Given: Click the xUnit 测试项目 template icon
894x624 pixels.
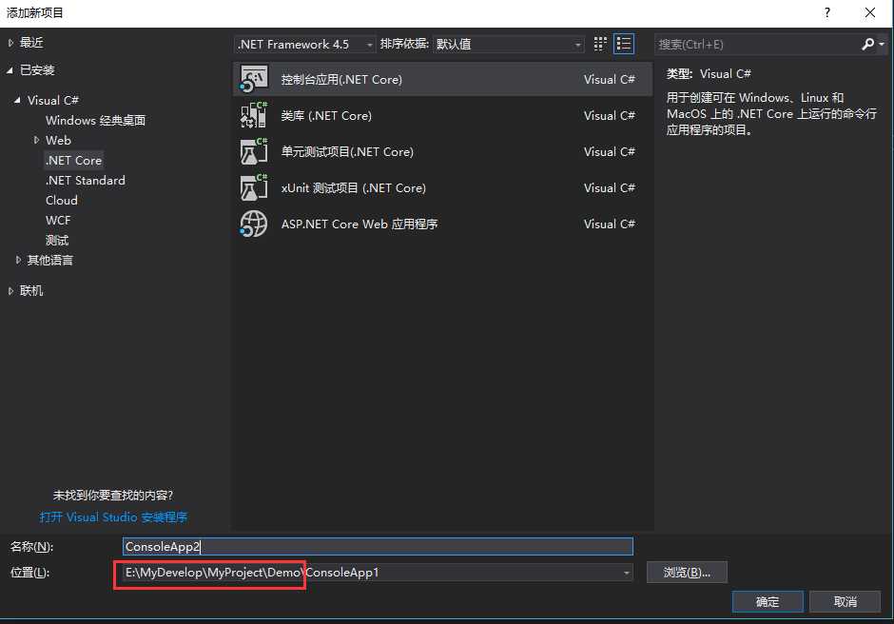Looking at the screenshot, I should click(254, 187).
